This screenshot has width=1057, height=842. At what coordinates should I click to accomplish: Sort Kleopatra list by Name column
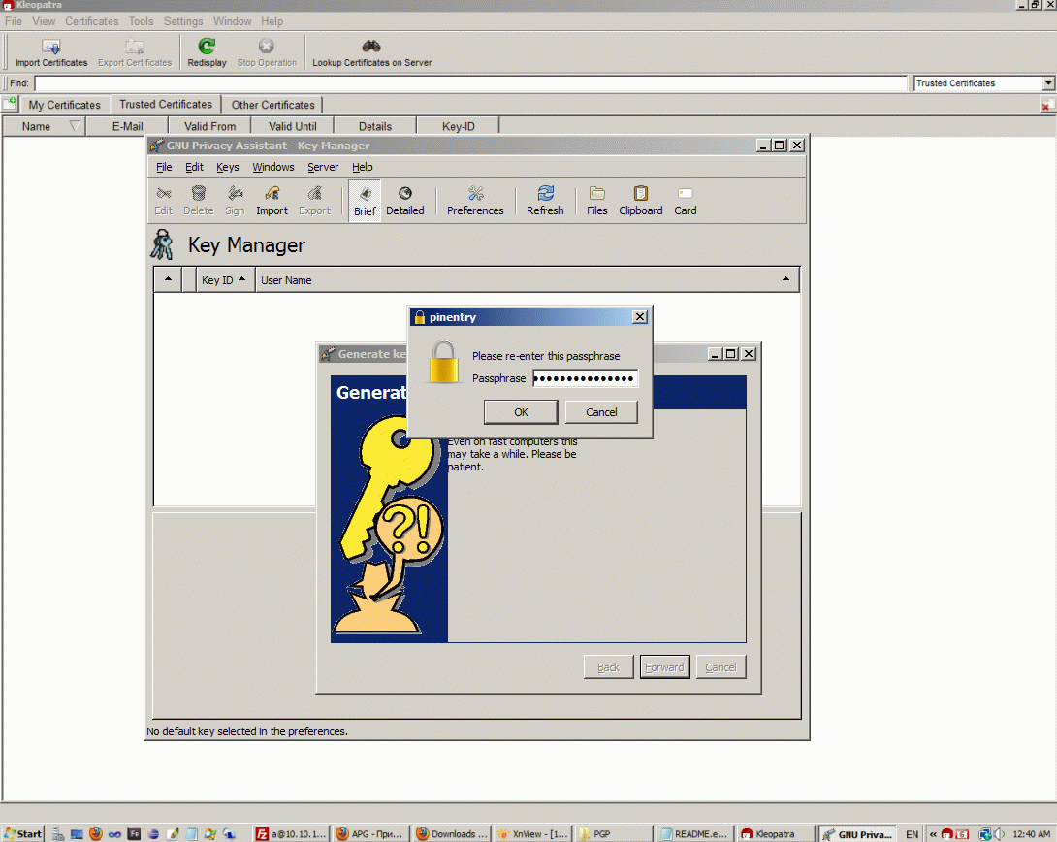[x=45, y=126]
